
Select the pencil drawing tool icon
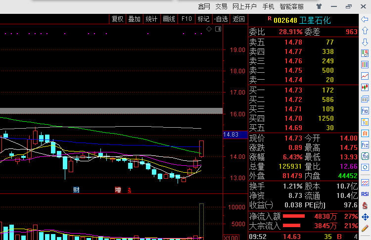pyautogui.click(x=365, y=228)
